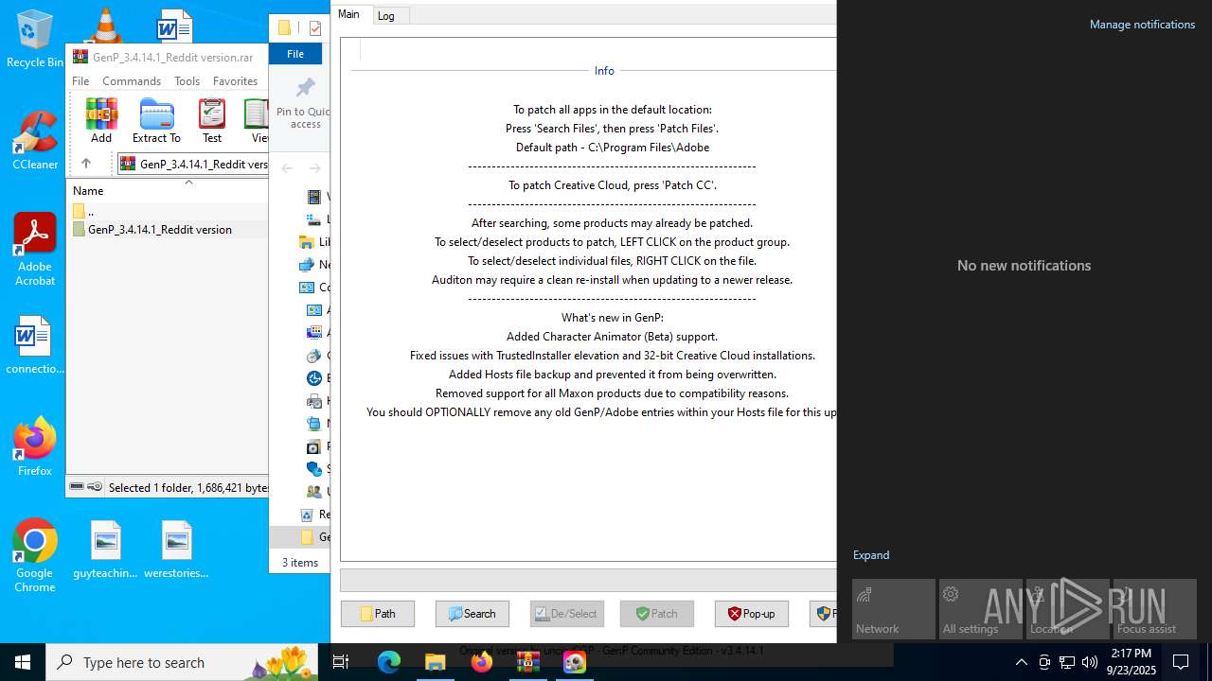Open the WinRAR Tools menu
This screenshot has width=1212, height=681.
(187, 81)
